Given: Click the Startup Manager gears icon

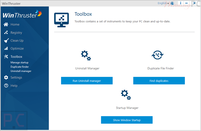Looking at the screenshot, I should point(126,95).
